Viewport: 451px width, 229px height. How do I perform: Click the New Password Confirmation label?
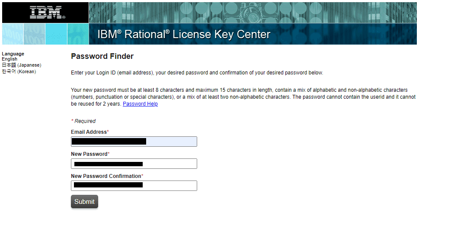pyautogui.click(x=106, y=176)
